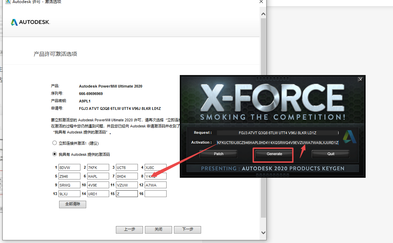Click the Autodesk window title bar icon
The width and height of the screenshot is (393, 243).
8,2
